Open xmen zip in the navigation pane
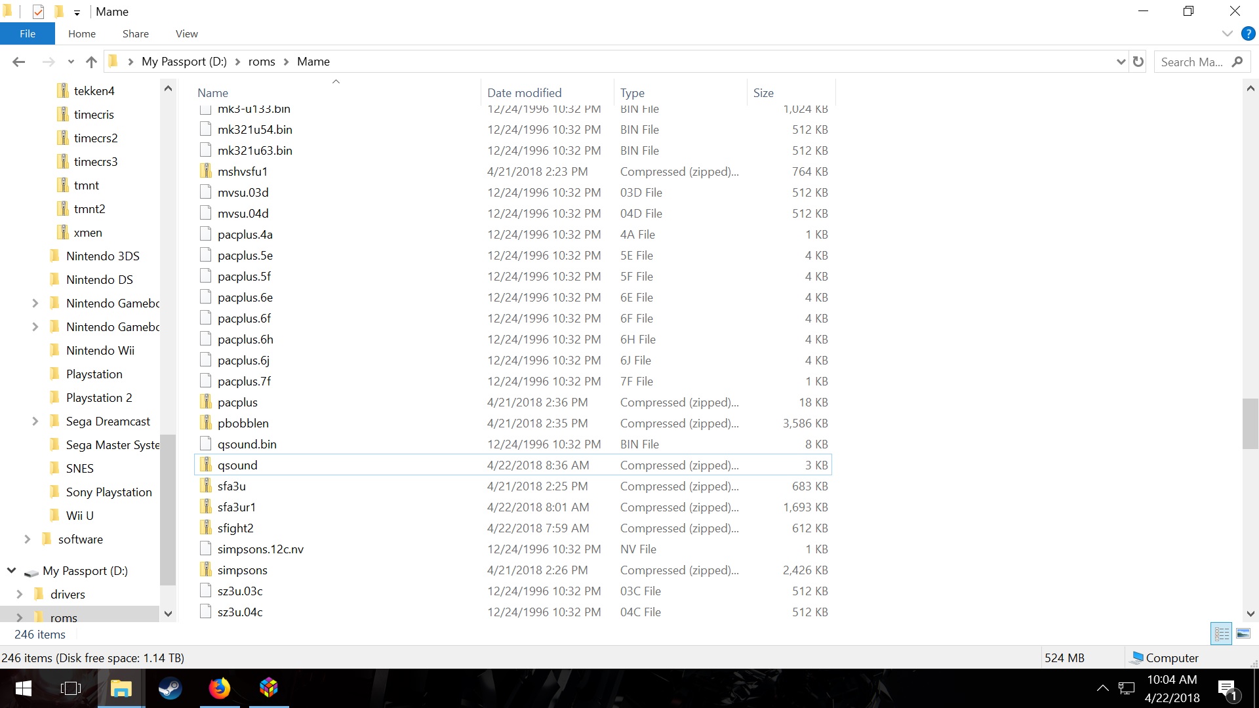 pos(88,233)
